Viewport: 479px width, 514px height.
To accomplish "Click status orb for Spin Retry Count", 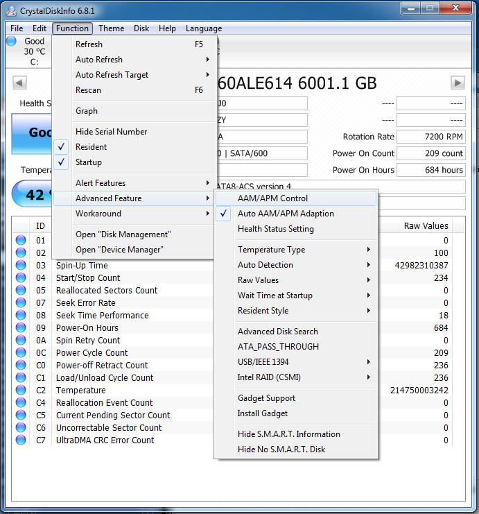I will pos(21,340).
